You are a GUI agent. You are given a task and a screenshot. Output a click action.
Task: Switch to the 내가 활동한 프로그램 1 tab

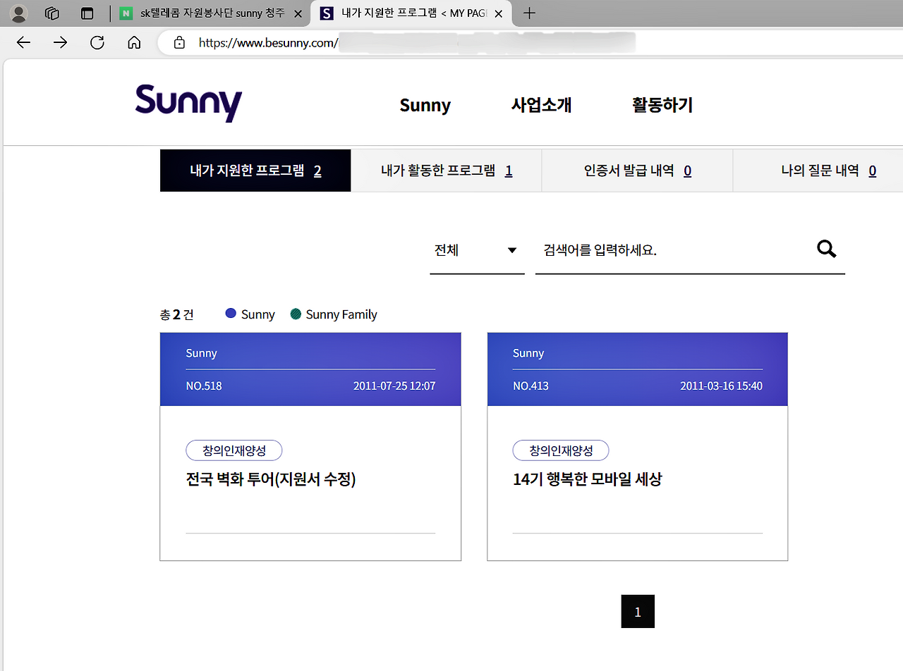(447, 171)
